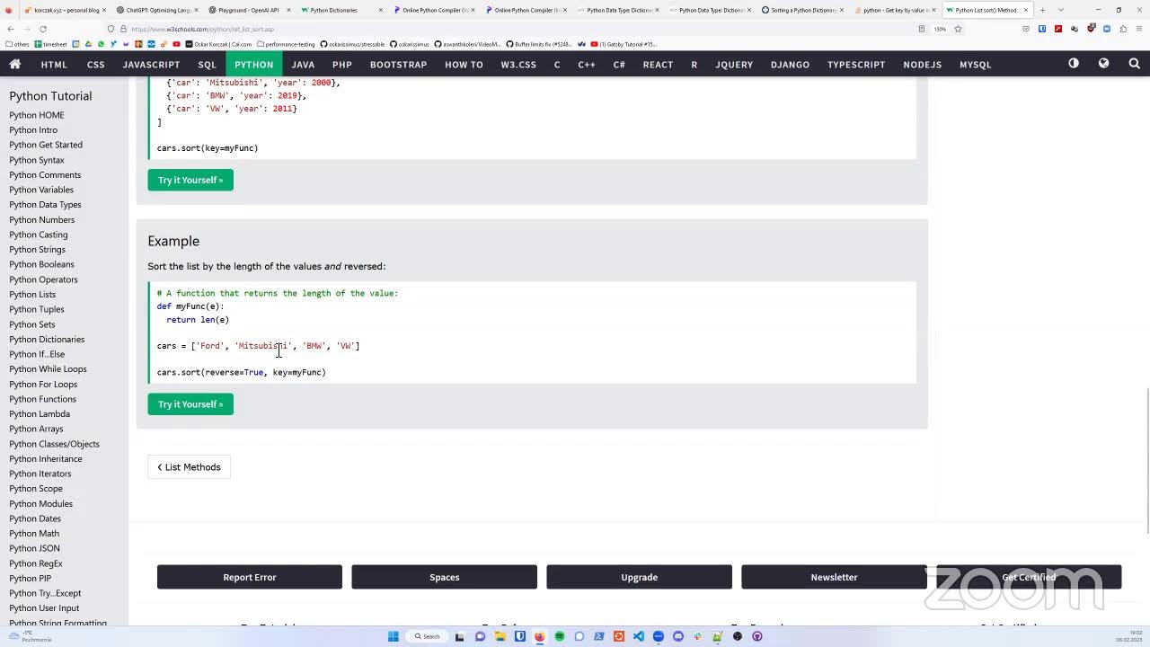Open the Extensions puzzle icon
The width and height of the screenshot is (1150, 647).
pyautogui.click(x=1123, y=29)
